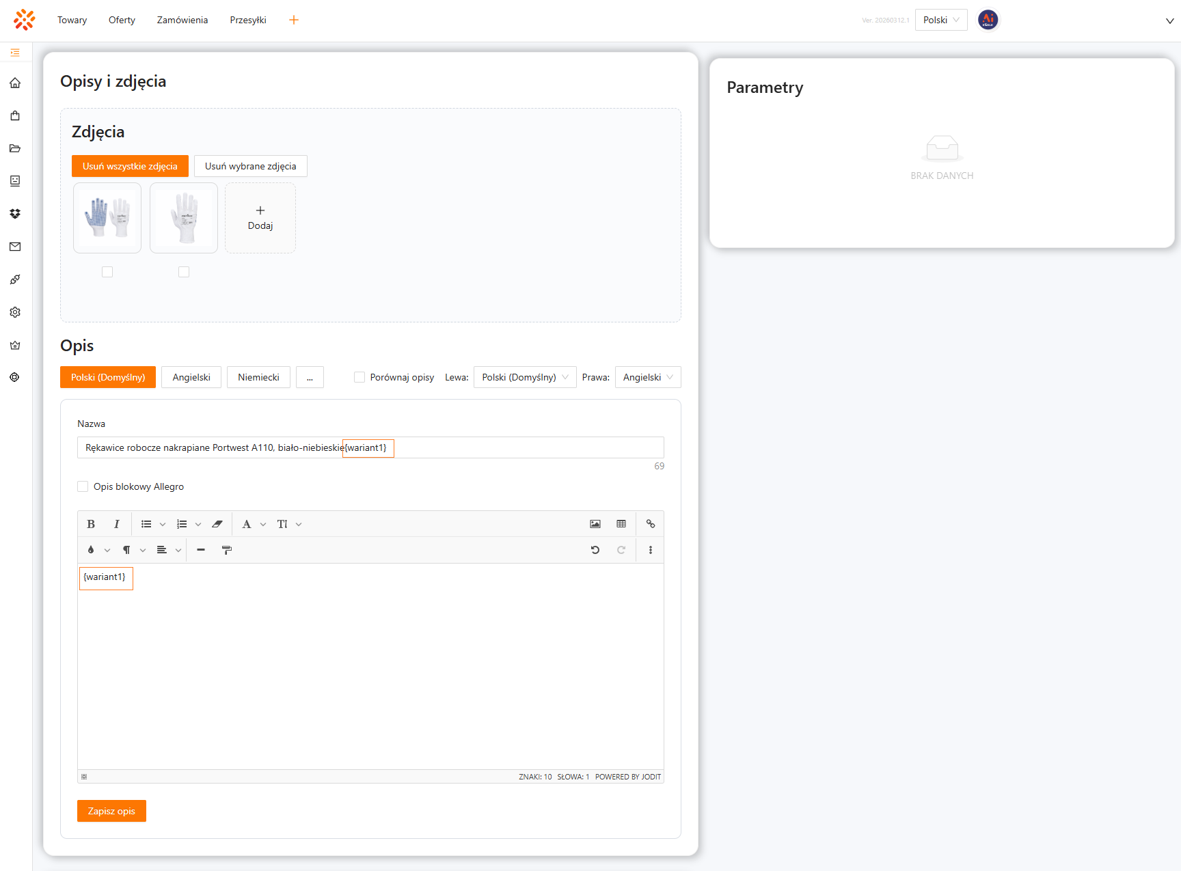Open the Zamówienia menu

pyautogui.click(x=182, y=20)
